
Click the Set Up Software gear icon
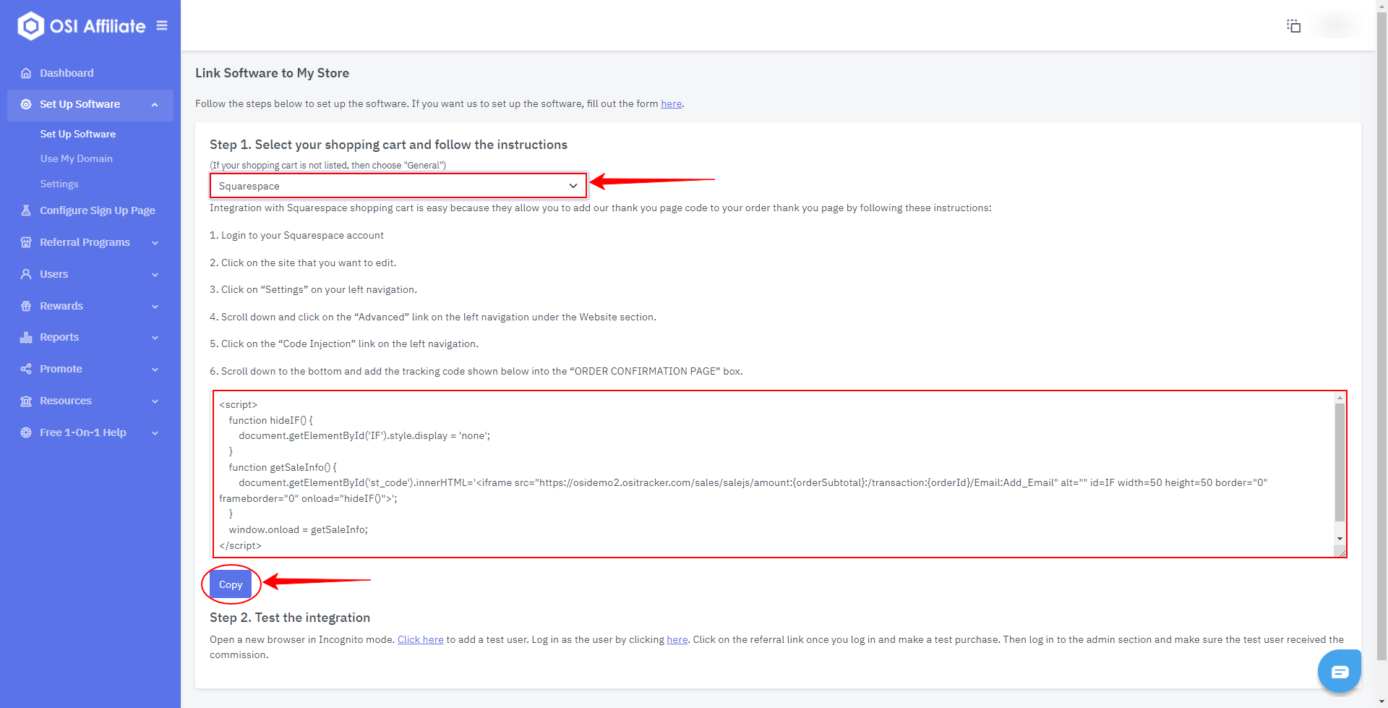pyautogui.click(x=26, y=104)
